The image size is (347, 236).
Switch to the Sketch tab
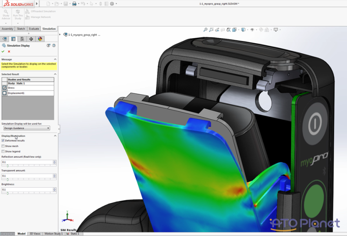tap(21, 29)
